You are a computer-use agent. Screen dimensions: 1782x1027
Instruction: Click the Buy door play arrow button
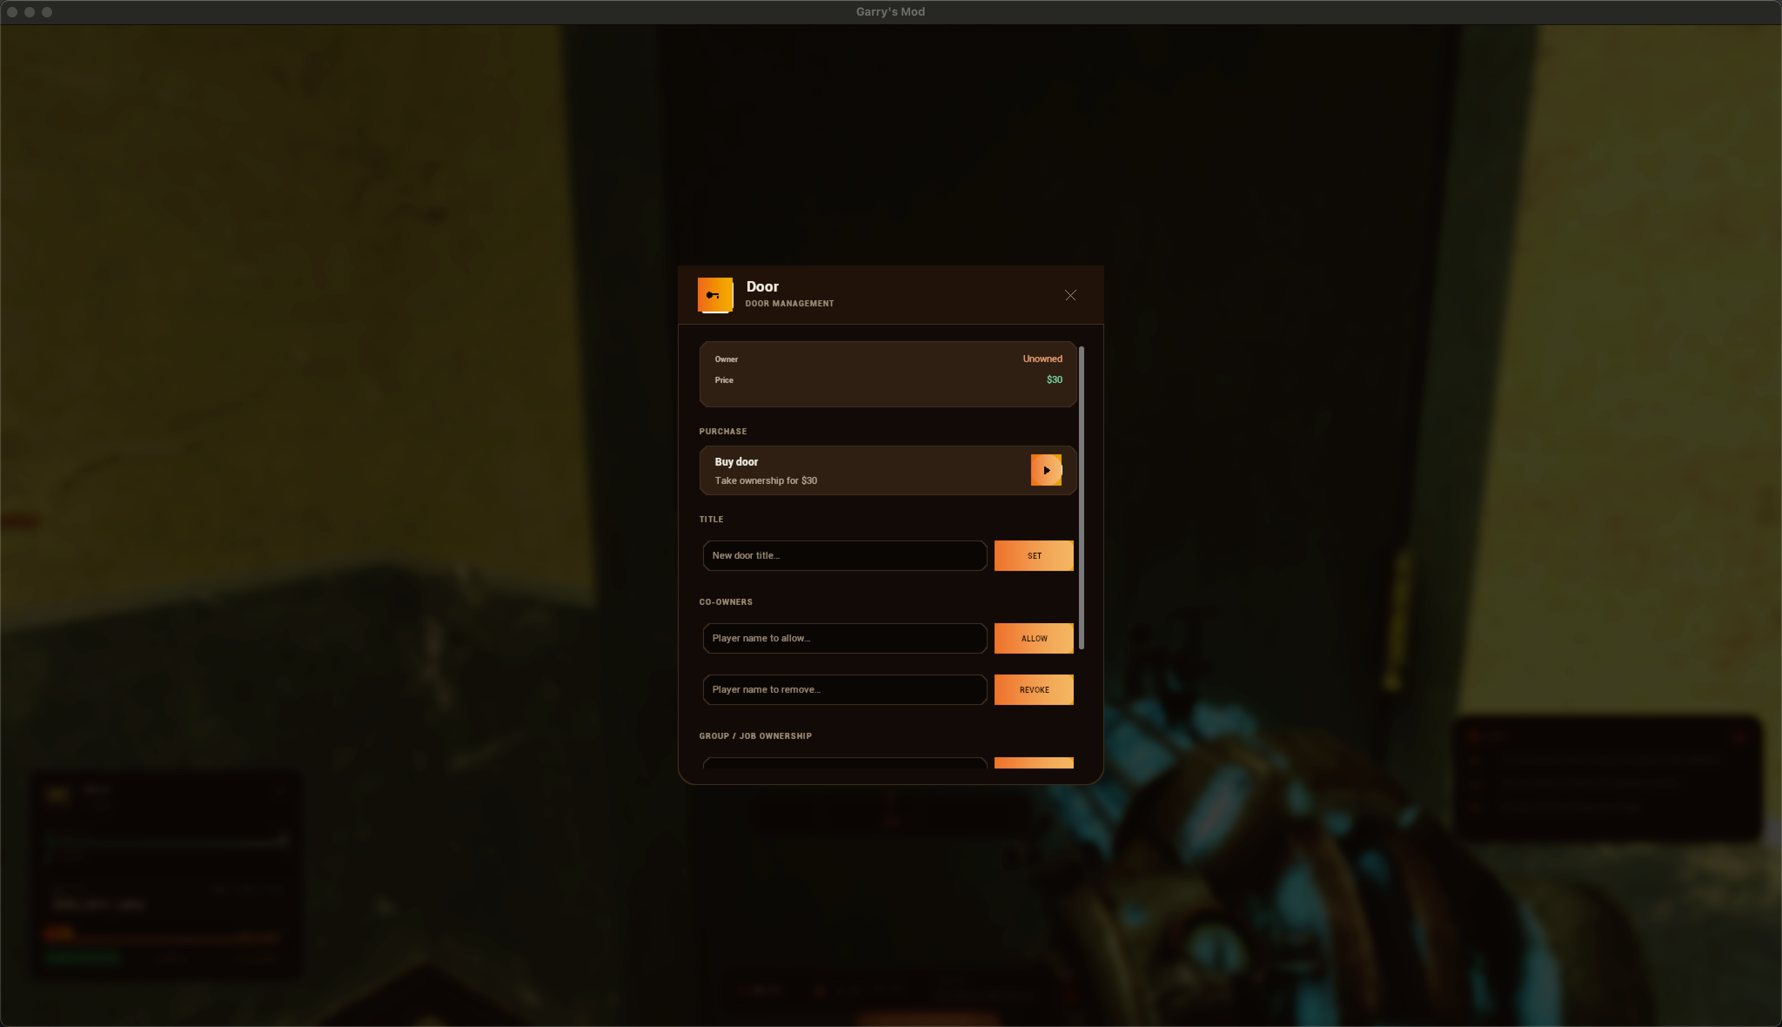click(x=1046, y=470)
